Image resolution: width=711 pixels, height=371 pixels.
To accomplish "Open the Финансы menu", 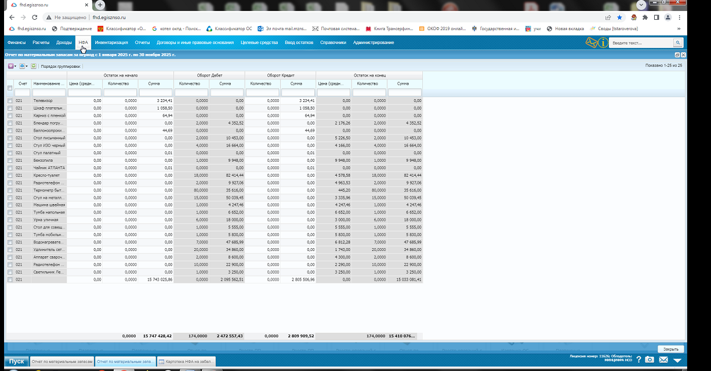I will point(16,42).
